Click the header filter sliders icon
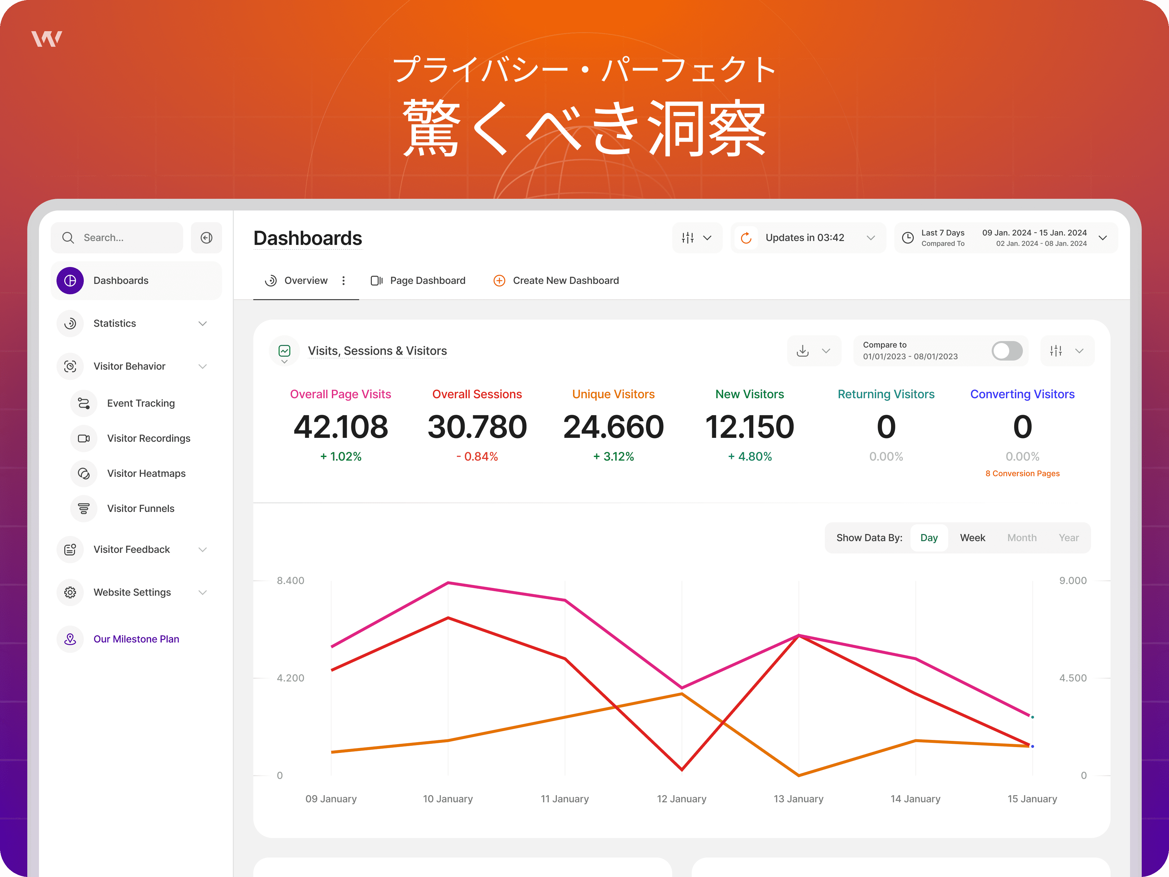Image resolution: width=1169 pixels, height=877 pixels. point(687,238)
